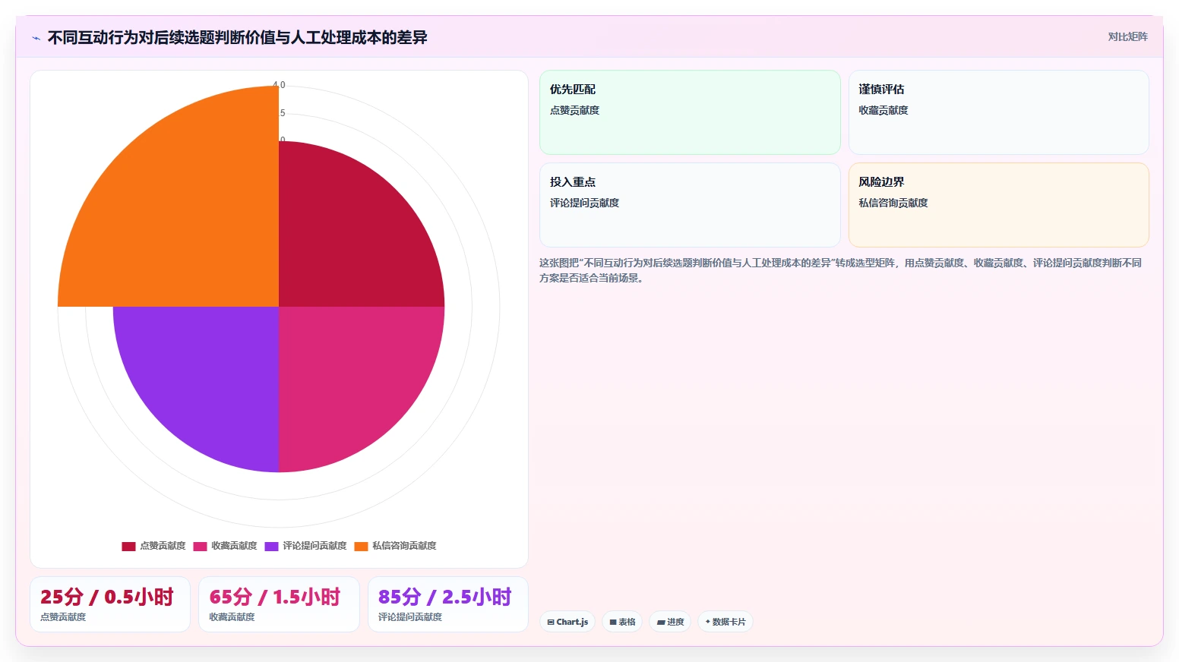Click the small icon before the dashboard title
Image resolution: width=1179 pixels, height=662 pixels.
tap(36, 38)
